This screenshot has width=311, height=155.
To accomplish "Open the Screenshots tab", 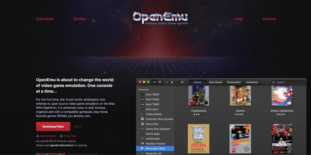I will pyautogui.click(x=234, y=82).
